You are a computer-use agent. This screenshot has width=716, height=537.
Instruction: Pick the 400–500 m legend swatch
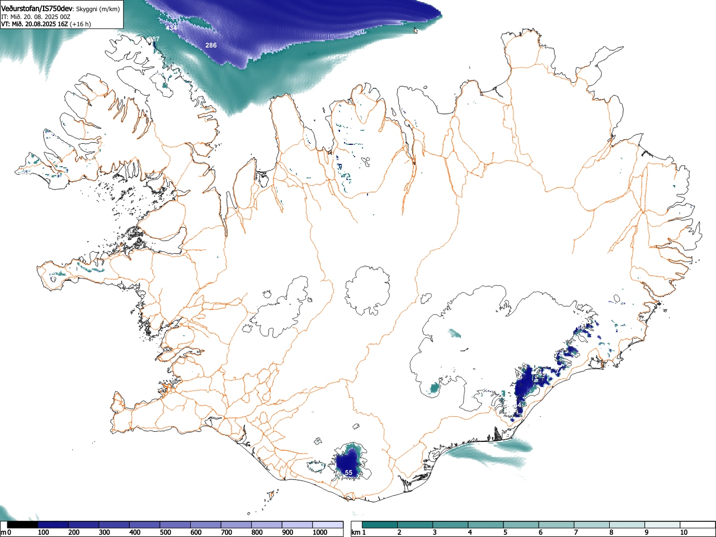145,525
